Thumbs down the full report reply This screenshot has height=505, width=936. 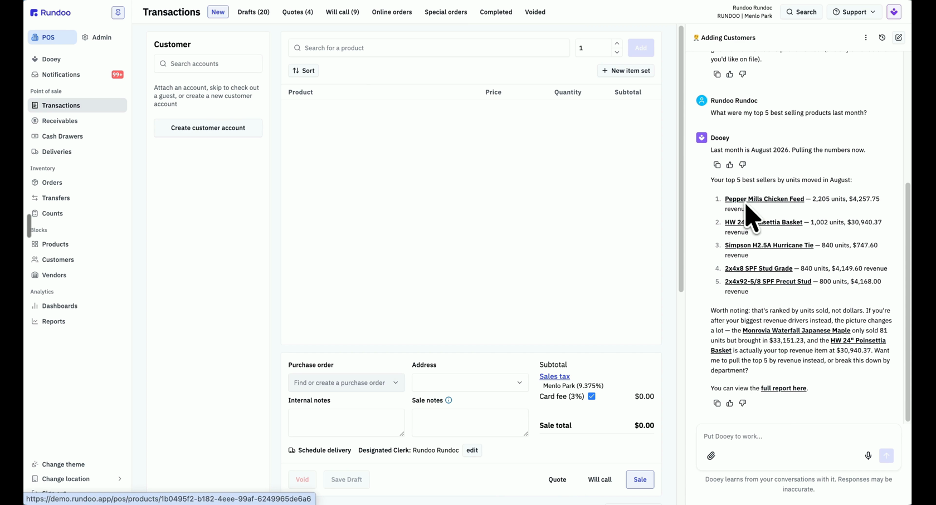point(743,403)
